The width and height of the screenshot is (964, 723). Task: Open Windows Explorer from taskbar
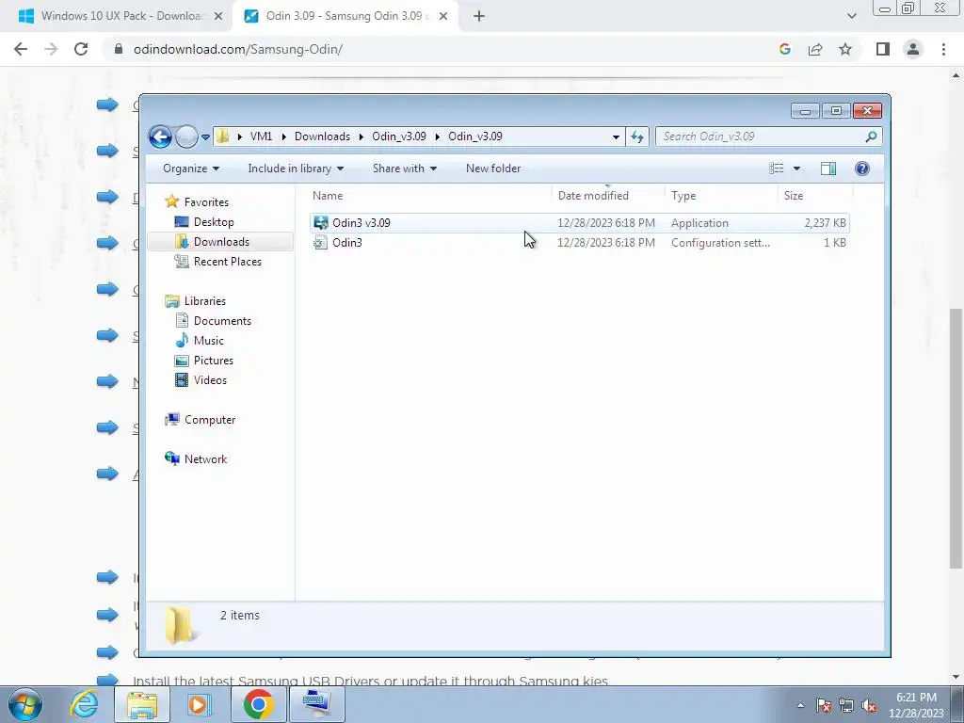(x=142, y=704)
